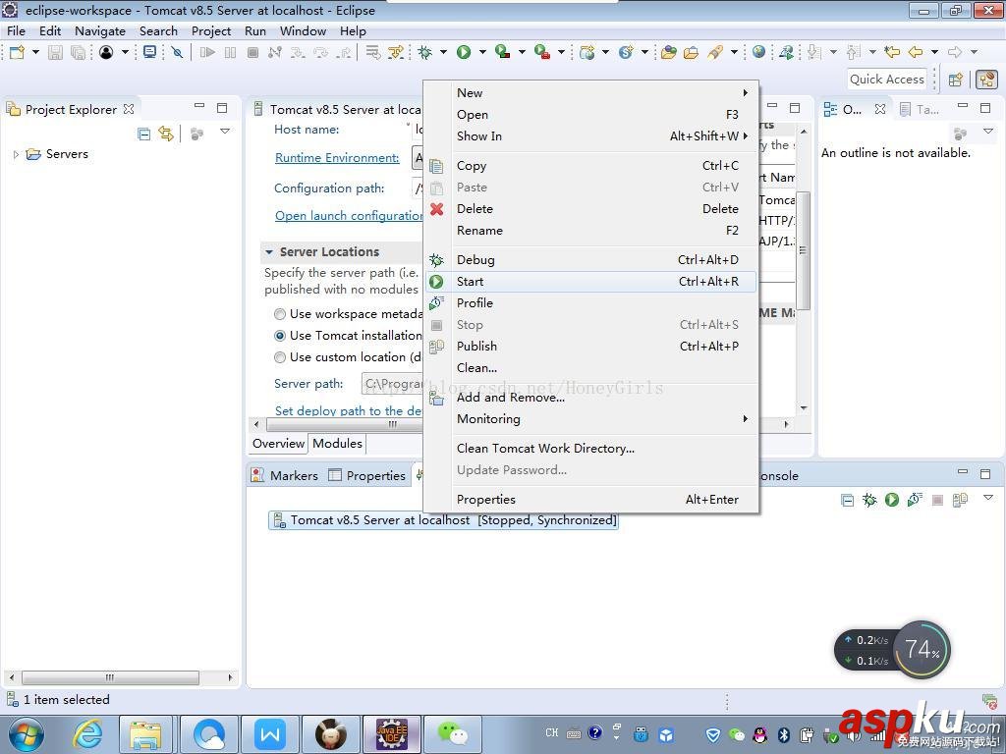The image size is (1006, 754).
Task: Click the New file toolbar icon
Action: tap(18, 52)
